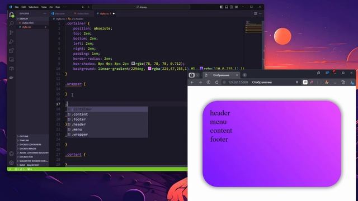Open the Extensions view in VS Code
Viewport: 358px width, 201px height.
[x=11, y=51]
